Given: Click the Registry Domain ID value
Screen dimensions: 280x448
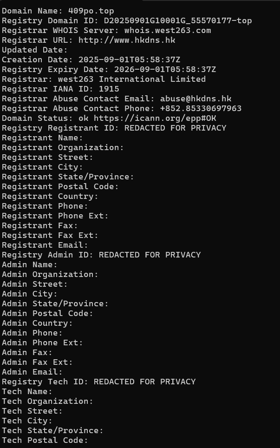Looking at the screenshot, I should 178,20.
